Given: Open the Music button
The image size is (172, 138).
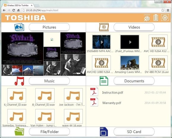Looking at the screenshot, I should 49,81.
